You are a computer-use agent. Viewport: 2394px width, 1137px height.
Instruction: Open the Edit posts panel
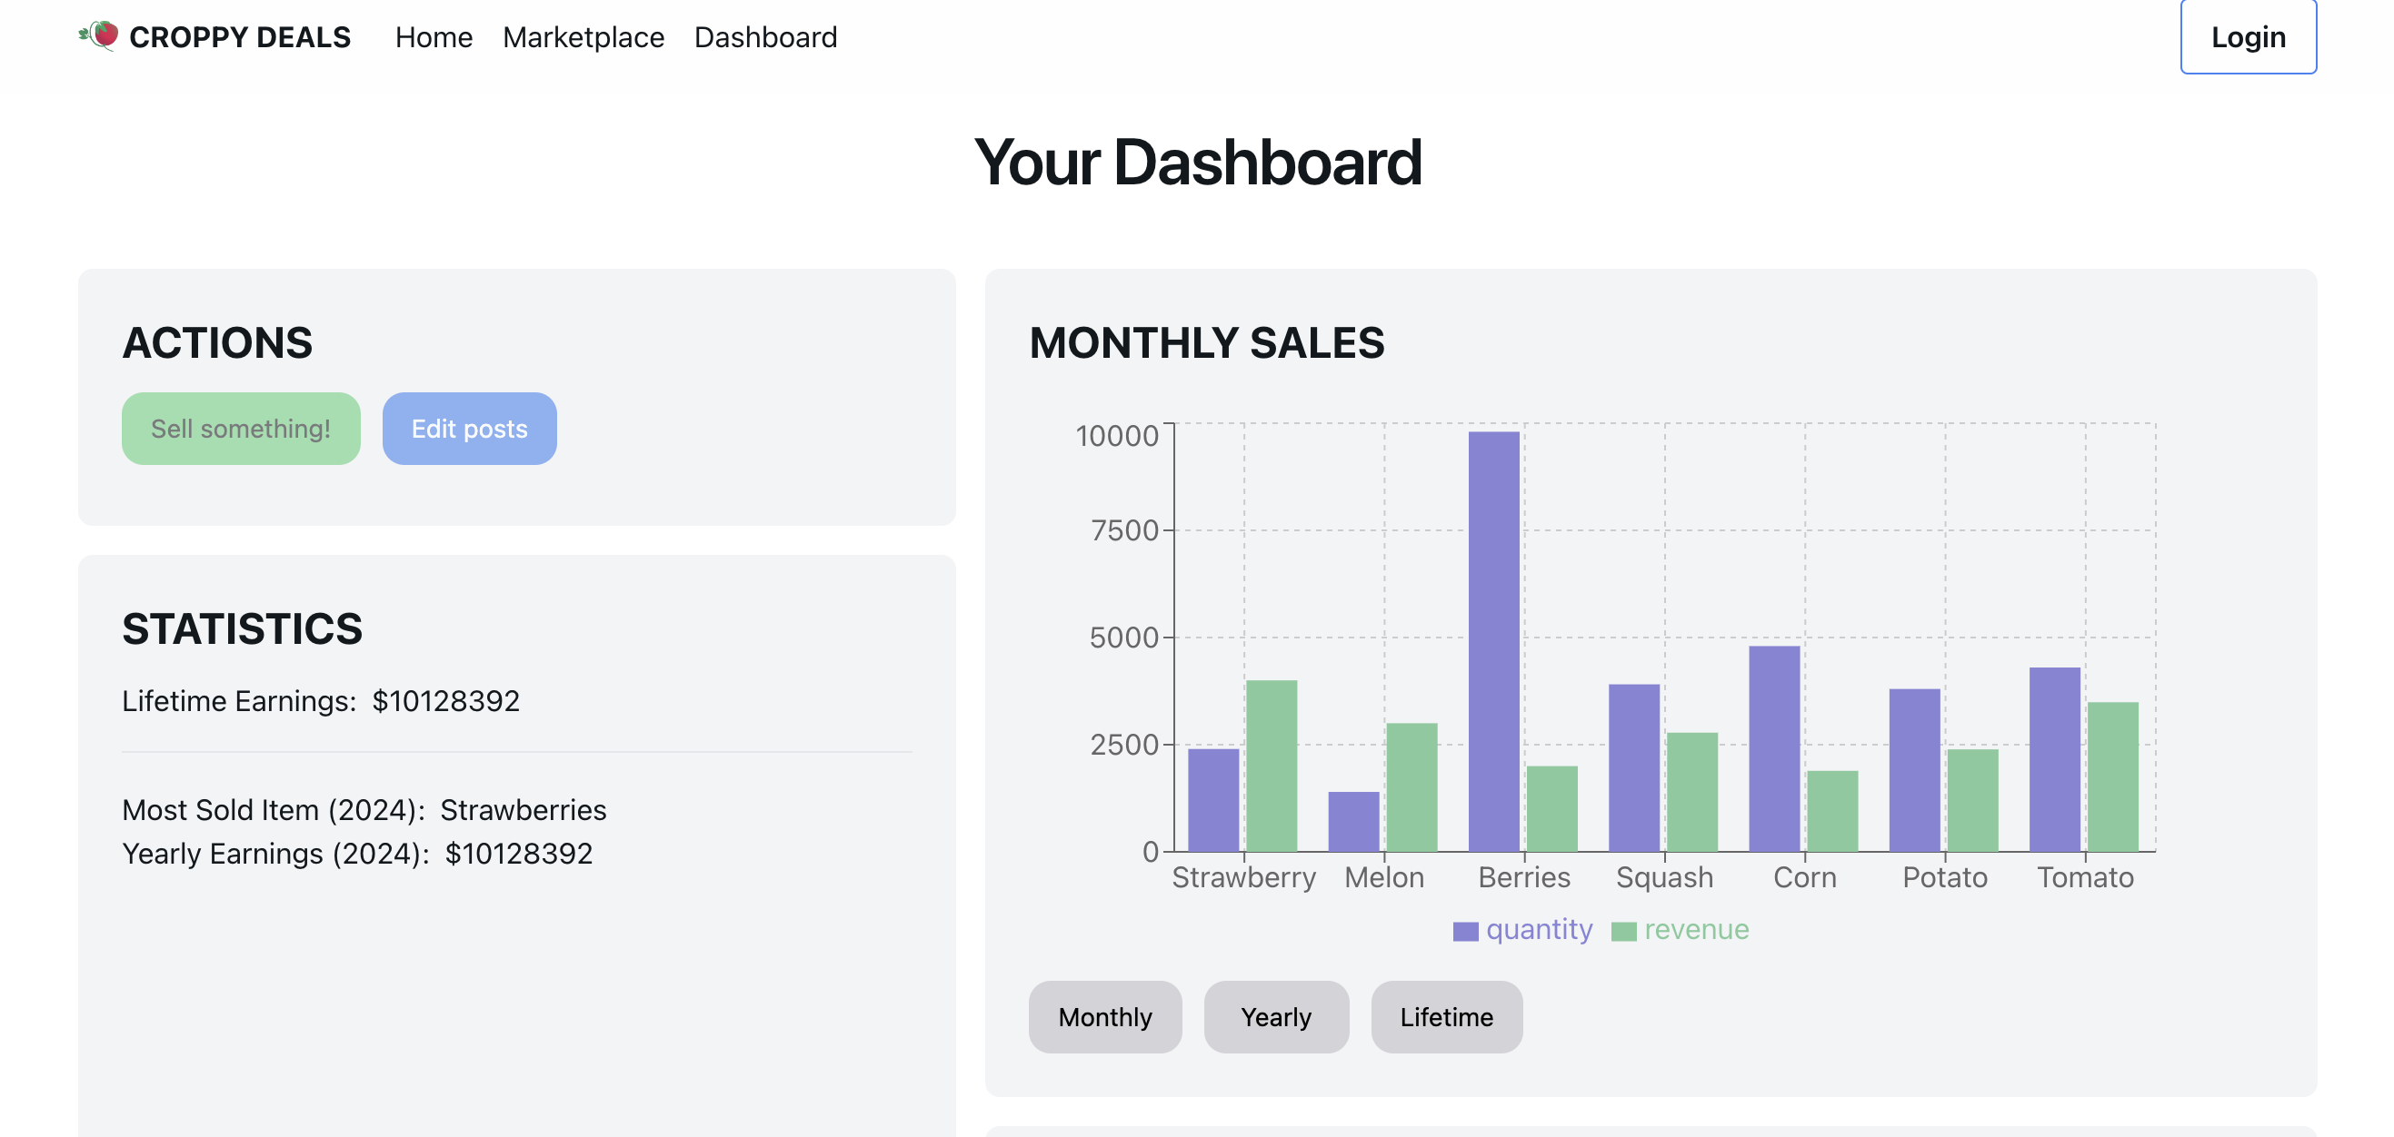tap(469, 429)
